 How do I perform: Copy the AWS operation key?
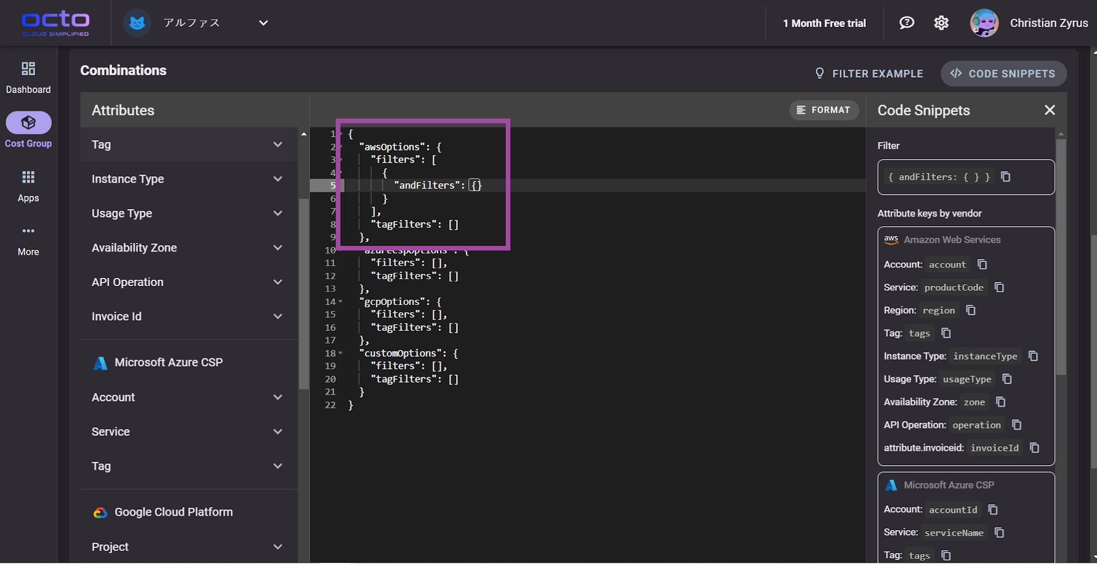tap(1016, 425)
